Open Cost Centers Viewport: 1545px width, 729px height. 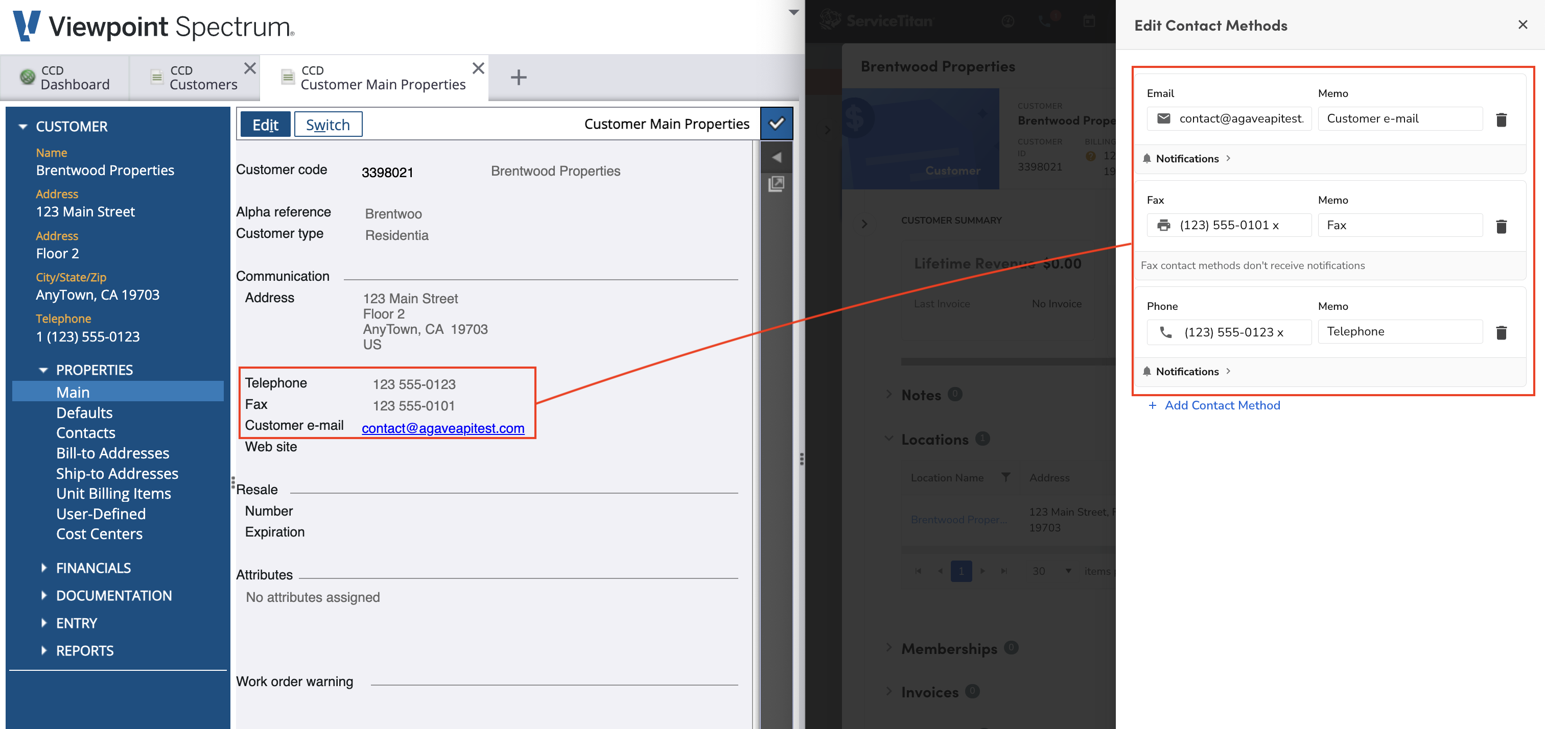[x=99, y=533]
